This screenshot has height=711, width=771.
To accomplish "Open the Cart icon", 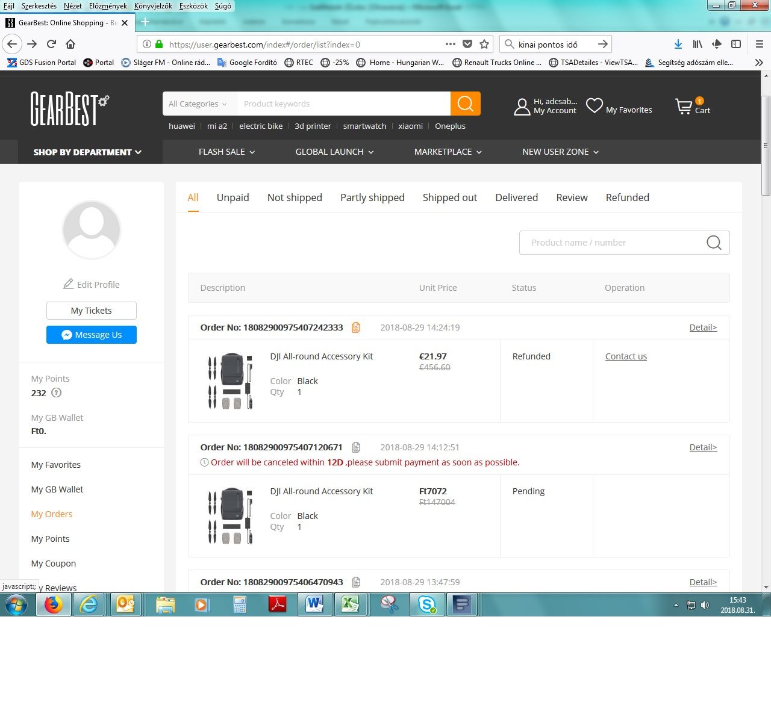I will (x=684, y=107).
